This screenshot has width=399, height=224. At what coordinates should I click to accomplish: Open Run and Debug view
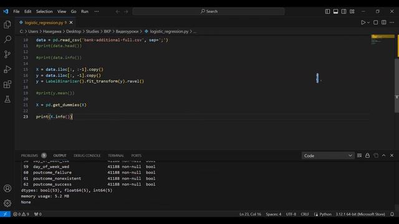point(7,69)
